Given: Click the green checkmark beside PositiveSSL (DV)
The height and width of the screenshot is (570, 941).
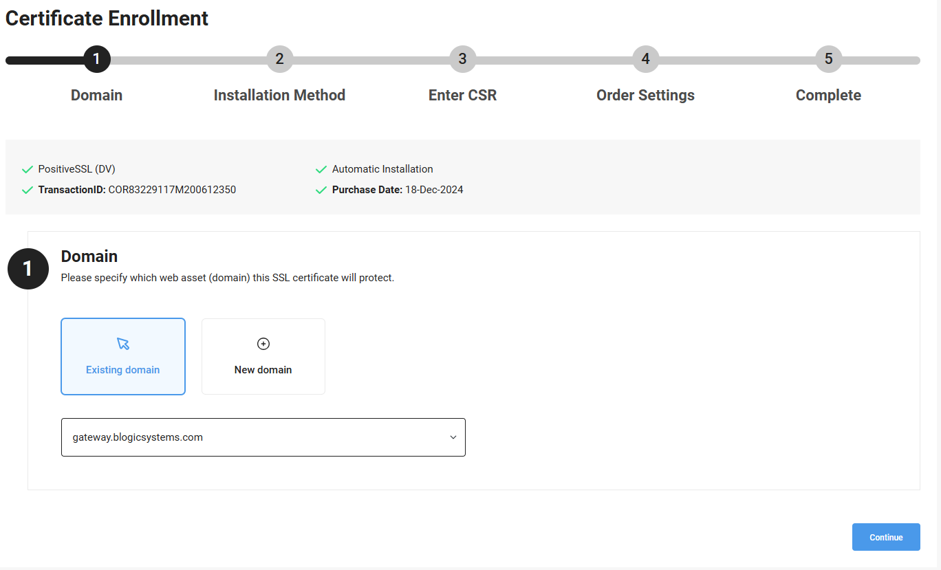Looking at the screenshot, I should (x=28, y=169).
